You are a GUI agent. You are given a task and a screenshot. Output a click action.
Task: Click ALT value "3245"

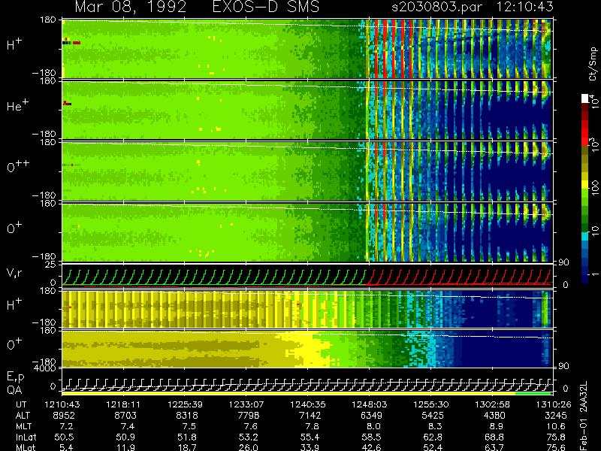pyautogui.click(x=555, y=416)
